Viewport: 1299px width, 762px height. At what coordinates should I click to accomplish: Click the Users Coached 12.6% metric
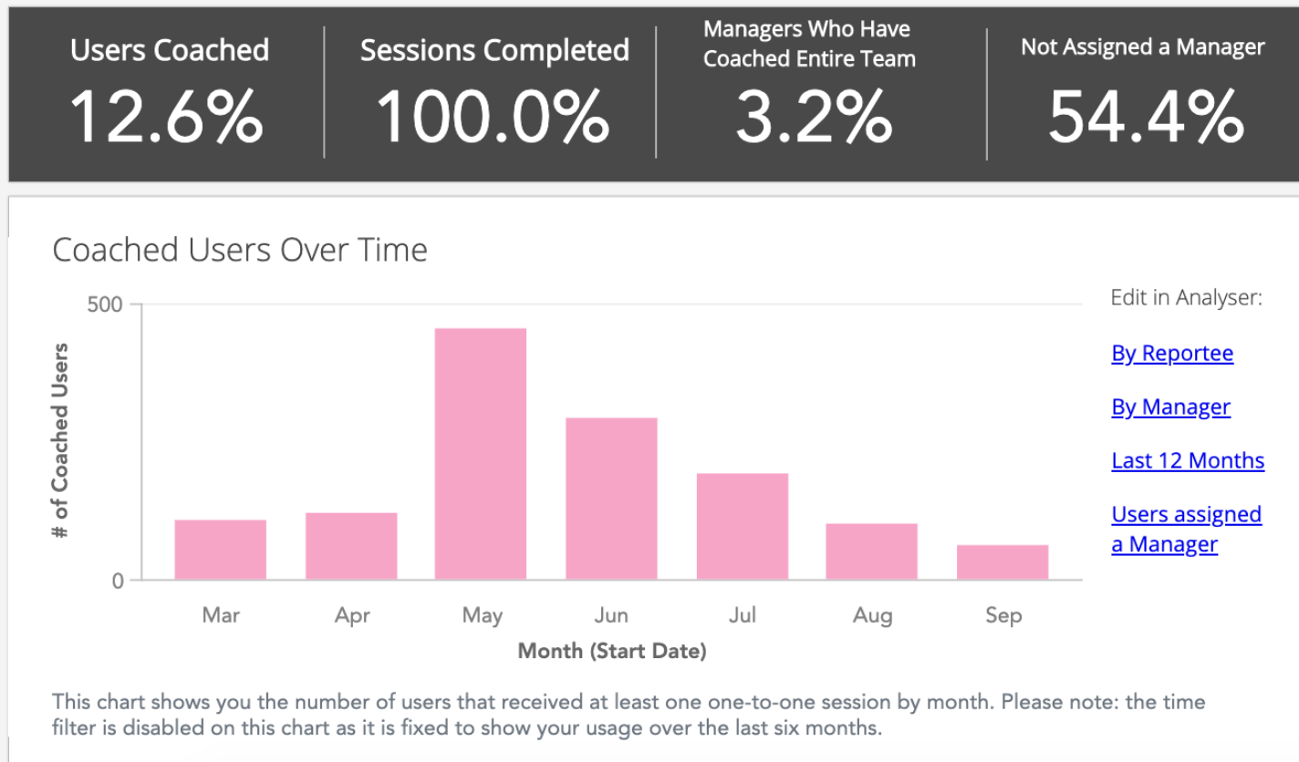tap(169, 117)
